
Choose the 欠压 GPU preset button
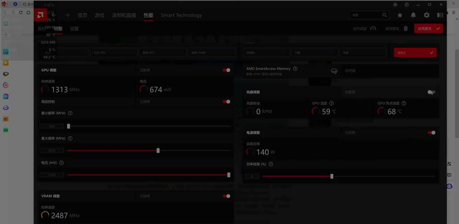point(114,53)
